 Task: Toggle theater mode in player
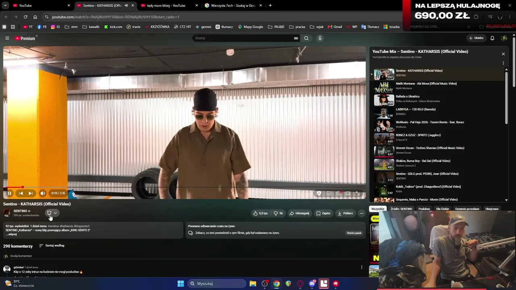(348, 193)
